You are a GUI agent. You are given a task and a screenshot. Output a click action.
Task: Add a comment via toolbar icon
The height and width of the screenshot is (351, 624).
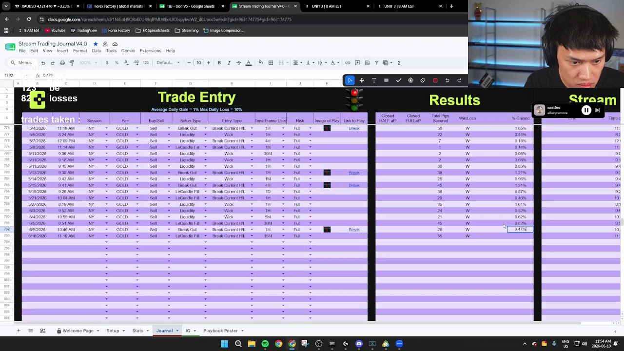pos(357,63)
